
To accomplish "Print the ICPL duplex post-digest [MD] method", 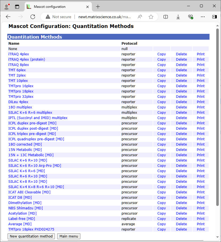I will pyautogui.click(x=201, y=129).
